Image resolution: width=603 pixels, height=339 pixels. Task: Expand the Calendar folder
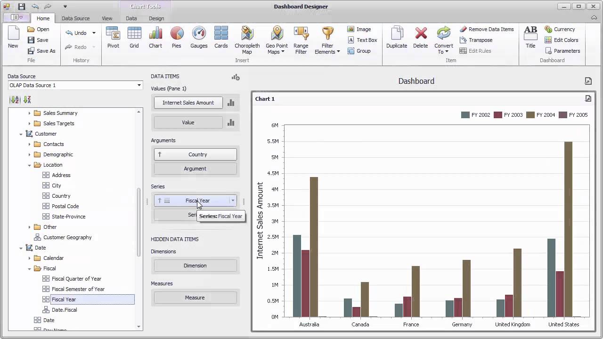(29, 258)
